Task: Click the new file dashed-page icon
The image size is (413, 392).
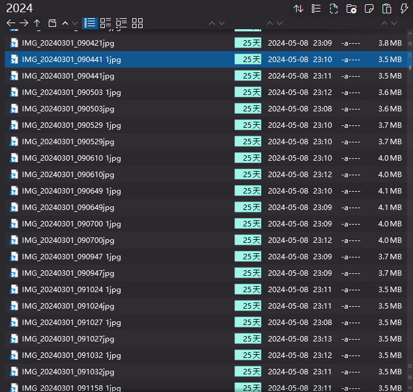Action: tap(333, 9)
